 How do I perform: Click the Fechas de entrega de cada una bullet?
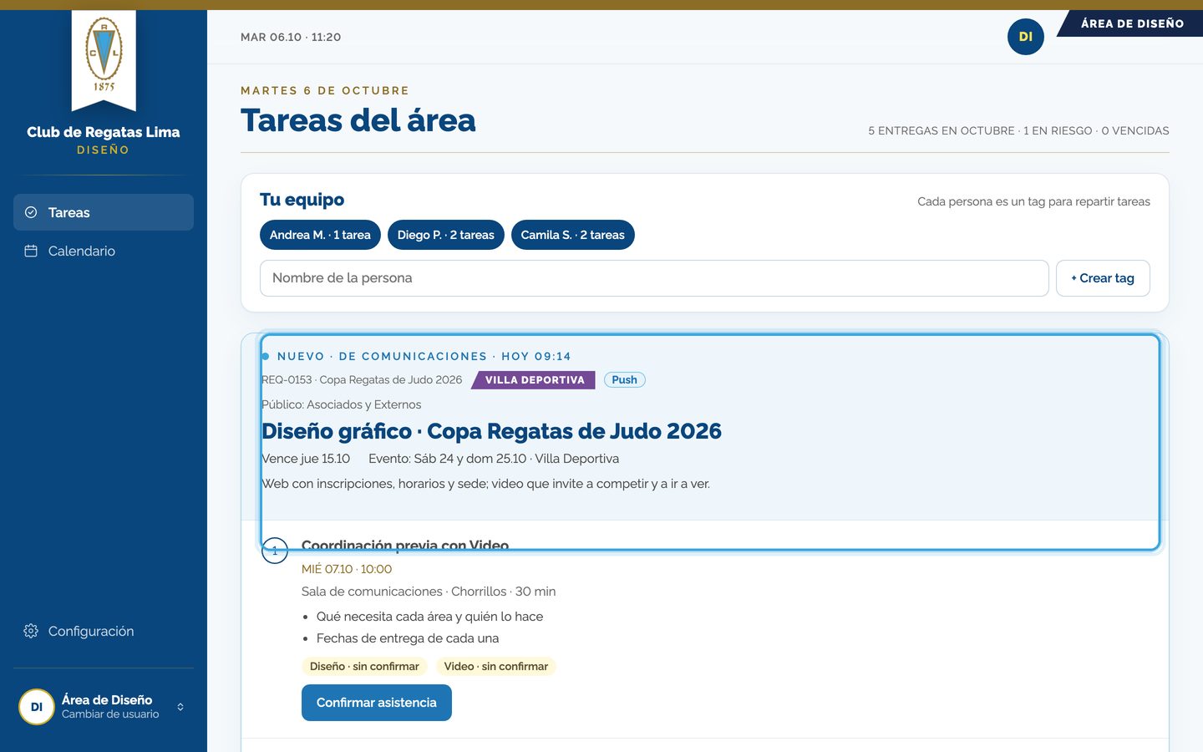(x=408, y=638)
